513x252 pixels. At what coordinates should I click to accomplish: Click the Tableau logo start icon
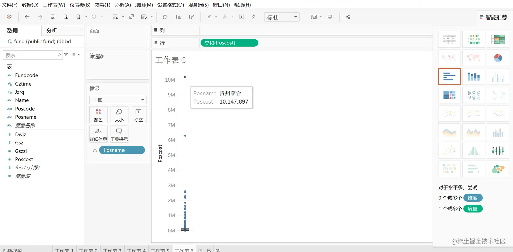click(9, 17)
